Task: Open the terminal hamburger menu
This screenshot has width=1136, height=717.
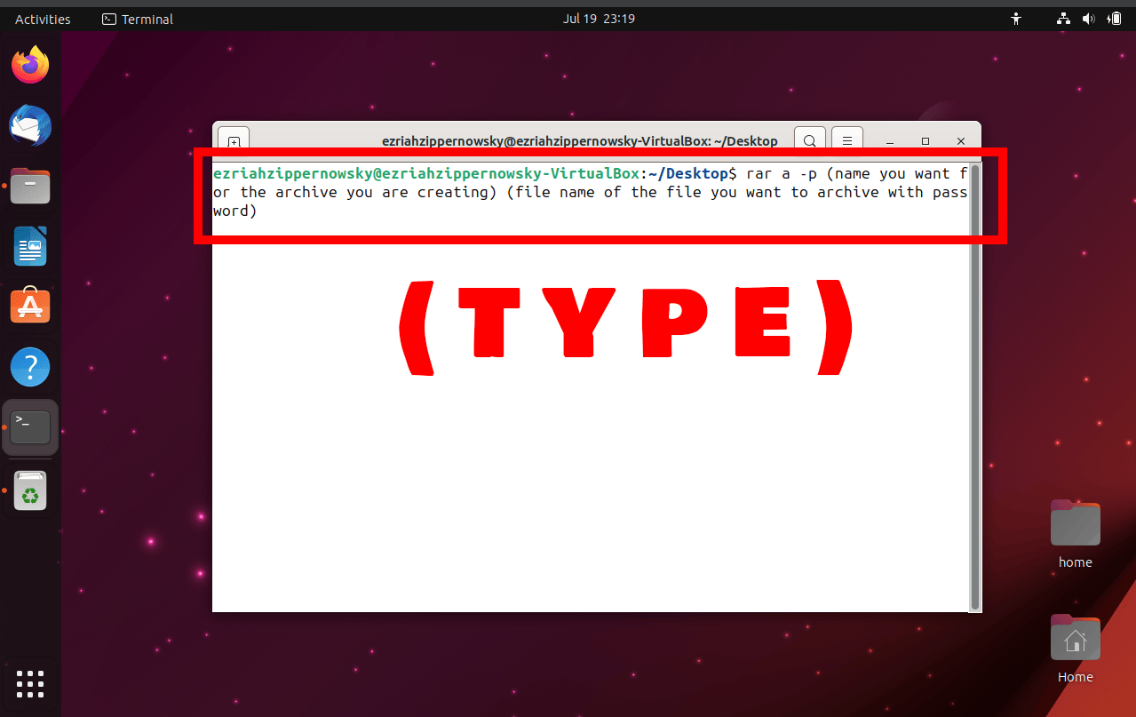Action: click(x=846, y=140)
